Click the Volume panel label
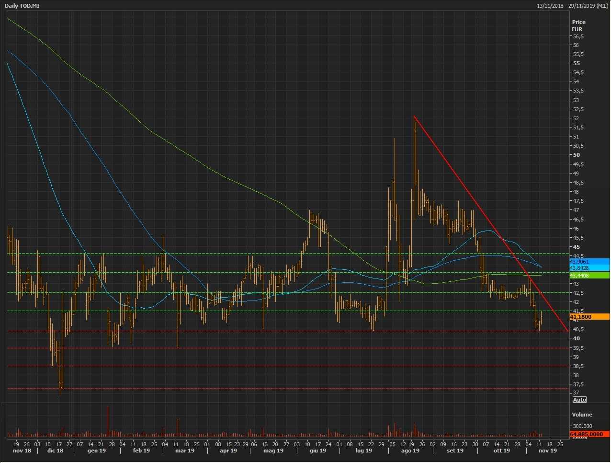 (x=582, y=415)
